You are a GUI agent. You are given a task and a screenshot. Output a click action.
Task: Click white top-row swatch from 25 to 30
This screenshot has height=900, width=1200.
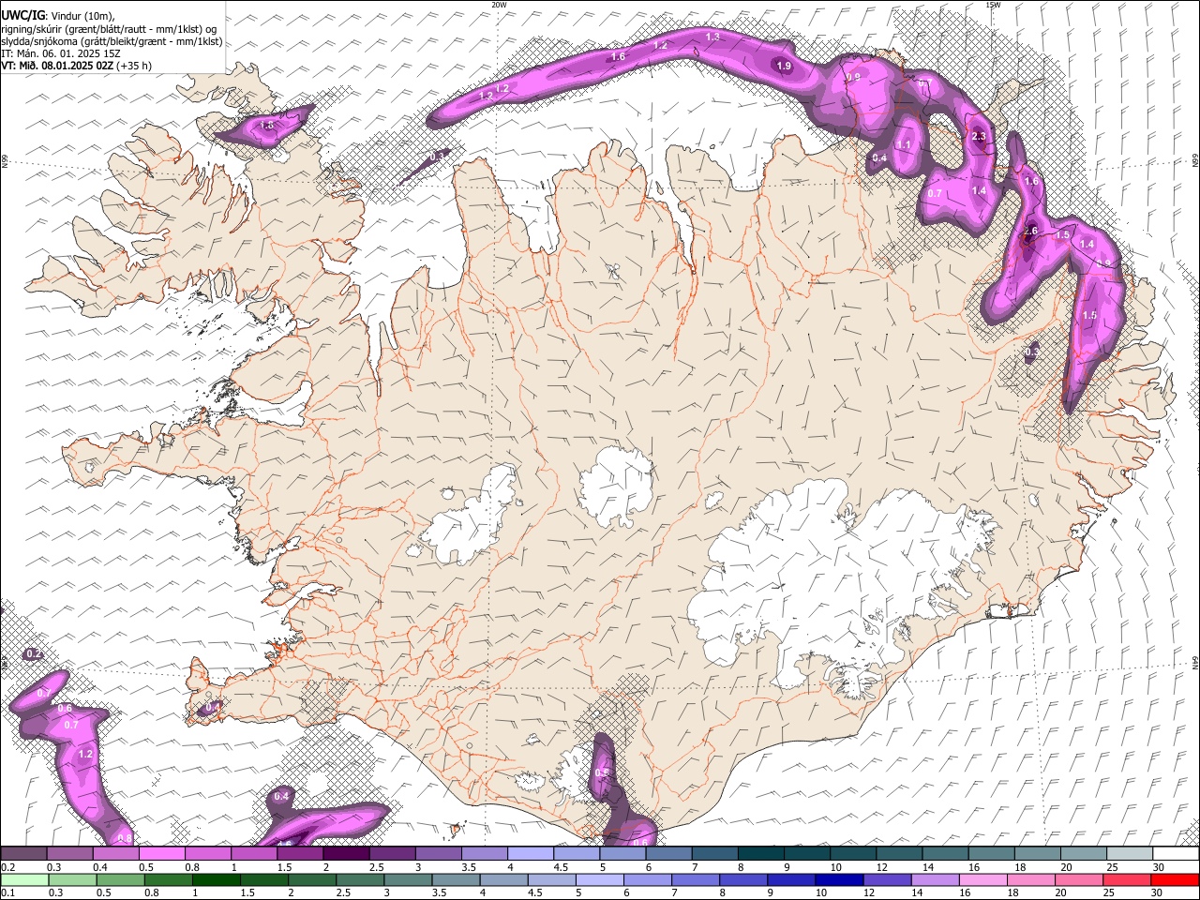pyautogui.click(x=1130, y=854)
